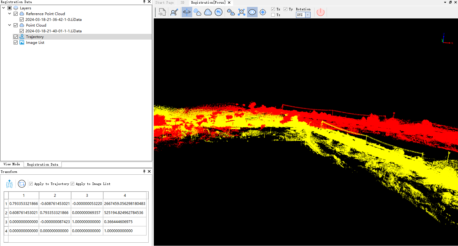Select the Registration[Focus] tab
458x246 pixels.
pos(208,2)
